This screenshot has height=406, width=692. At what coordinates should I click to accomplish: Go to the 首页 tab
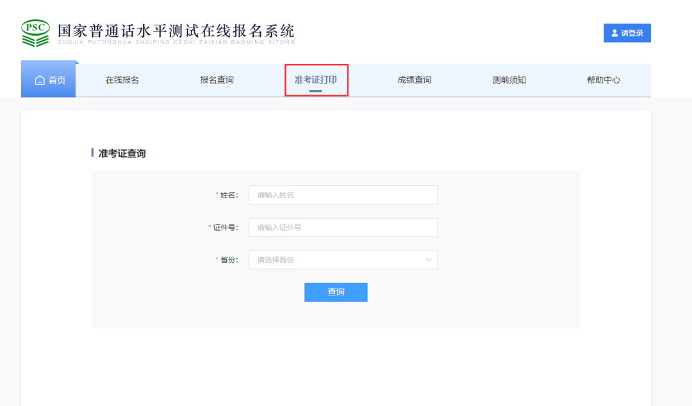49,81
